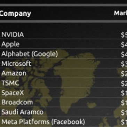Viewport: 127px width, 127px height.
Task: Click Amazon's market value figure
Action: (124, 73)
